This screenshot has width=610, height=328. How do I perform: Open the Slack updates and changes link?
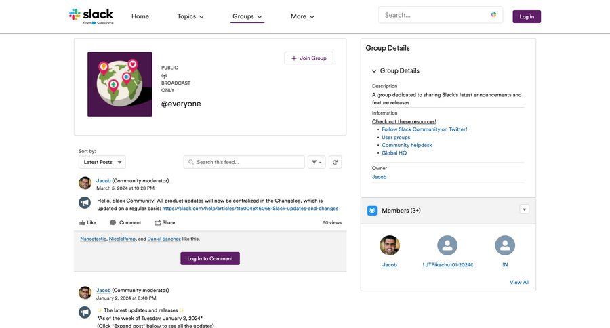pos(250,209)
